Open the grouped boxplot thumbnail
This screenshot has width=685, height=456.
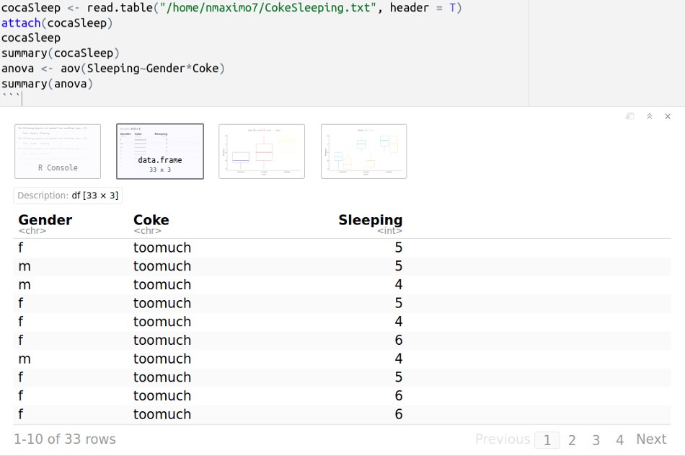coord(363,152)
